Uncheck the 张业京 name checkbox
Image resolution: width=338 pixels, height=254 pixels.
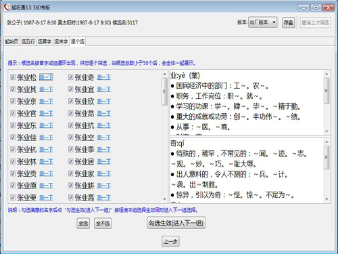tap(13, 101)
